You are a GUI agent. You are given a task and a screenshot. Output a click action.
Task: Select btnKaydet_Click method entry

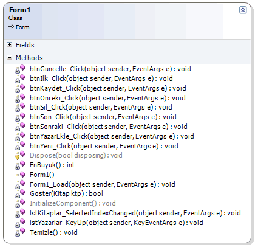click(x=108, y=88)
